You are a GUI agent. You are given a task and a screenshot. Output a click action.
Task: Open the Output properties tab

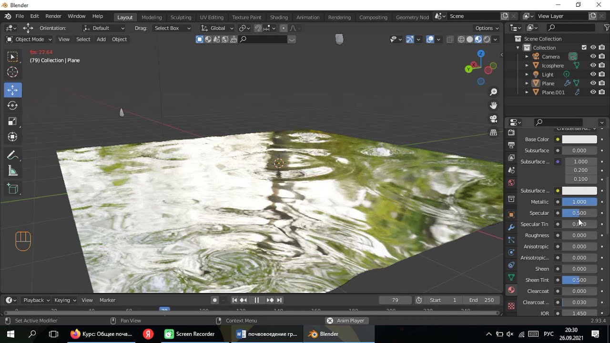[x=511, y=145]
